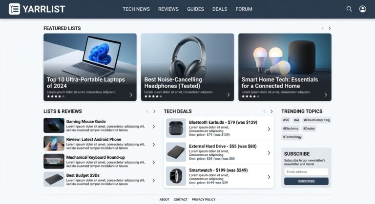Select the #Deales tag
This screenshot has height=204, width=375.
click(309, 129)
